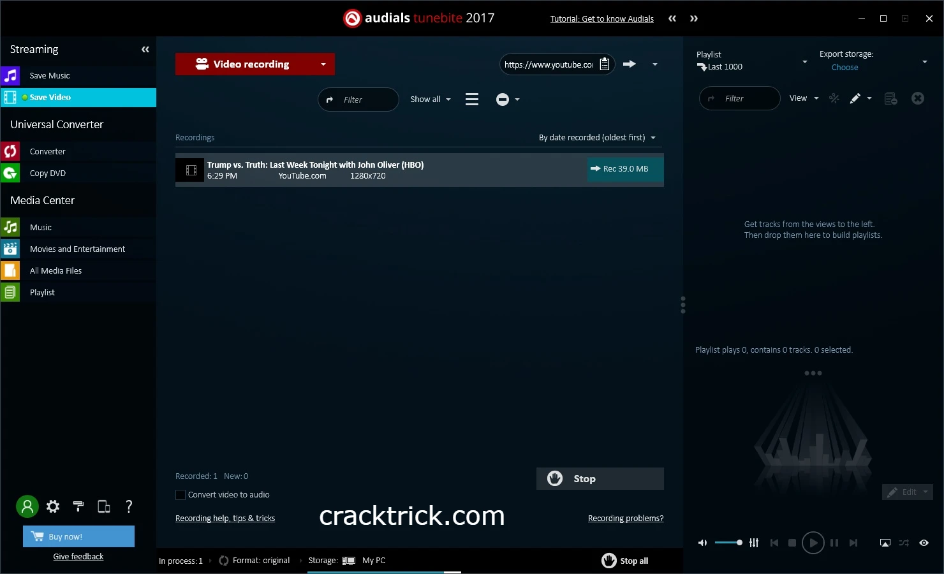Click the playlist clear X circle icon
Viewport: 944px width, 574px height.
click(918, 98)
